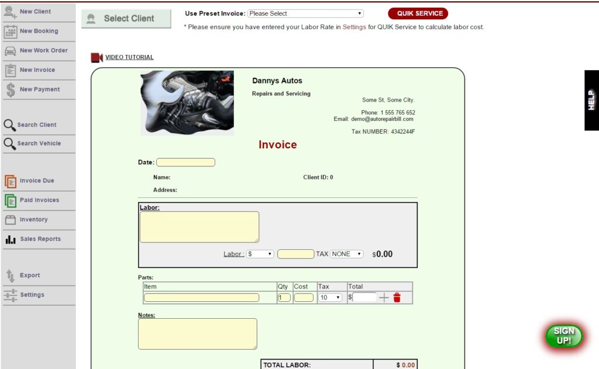The height and width of the screenshot is (369, 599).
Task: Open Settings in the sidebar menu
Action: [32, 295]
